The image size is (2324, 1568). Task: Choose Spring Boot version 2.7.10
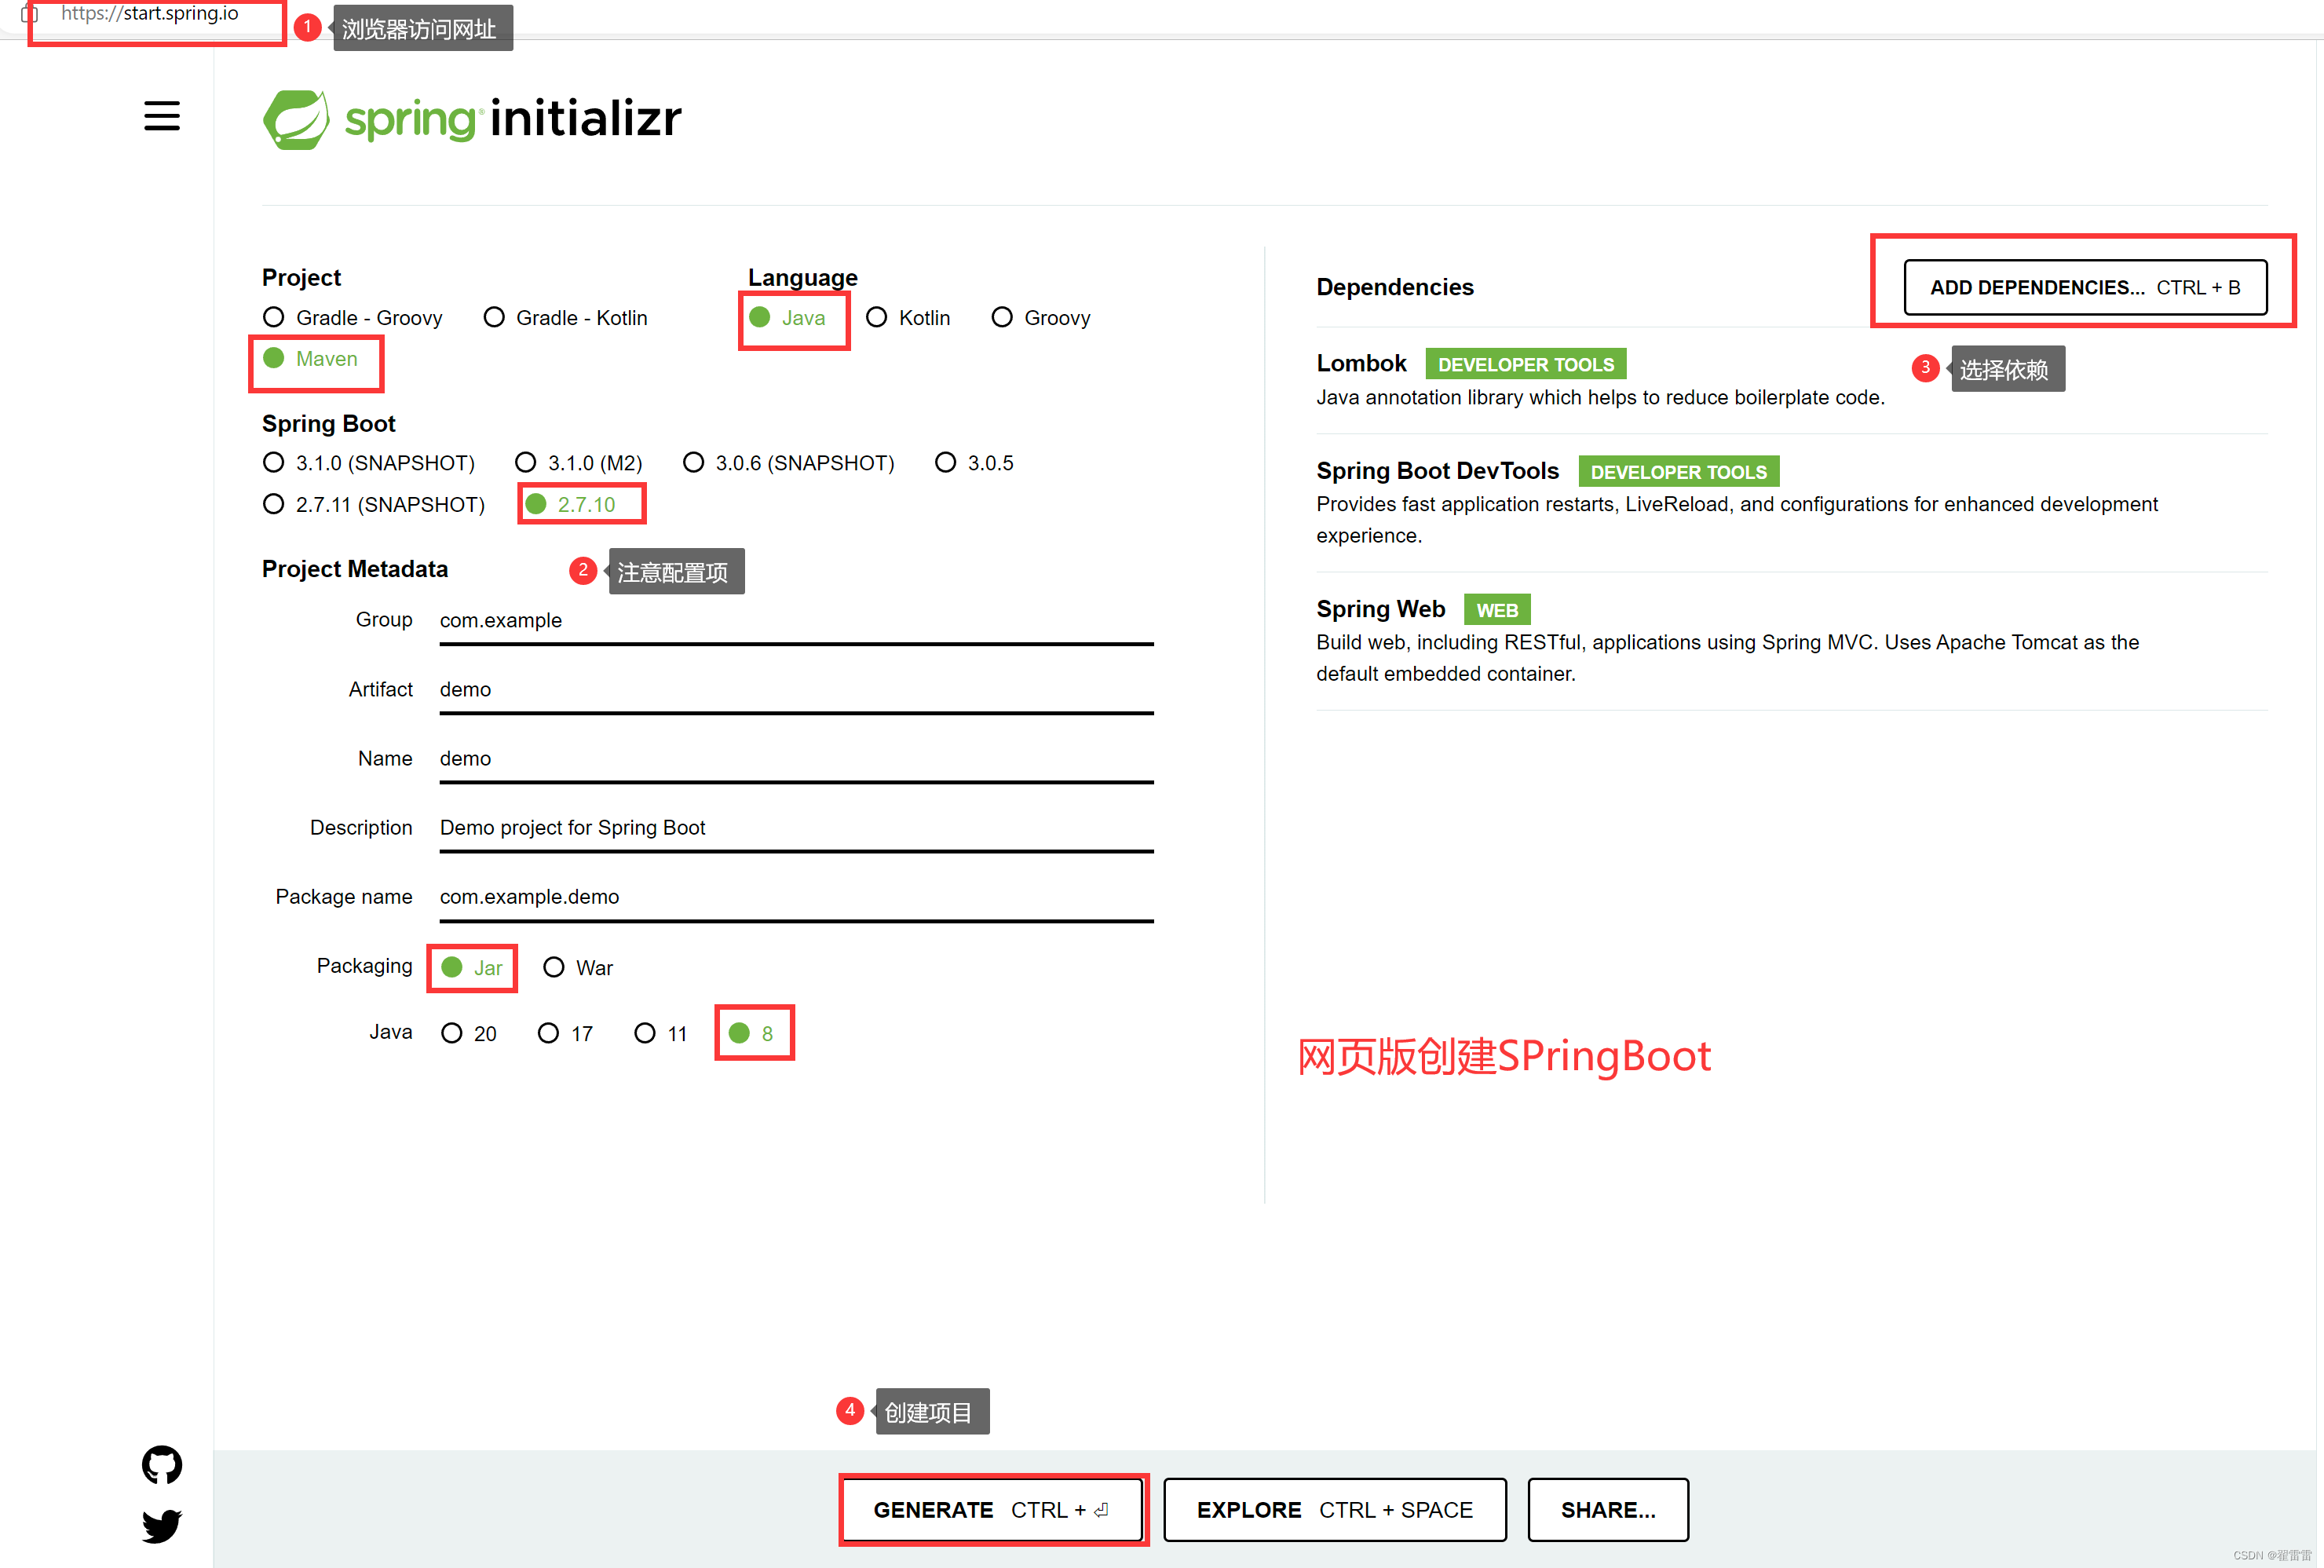tap(571, 505)
